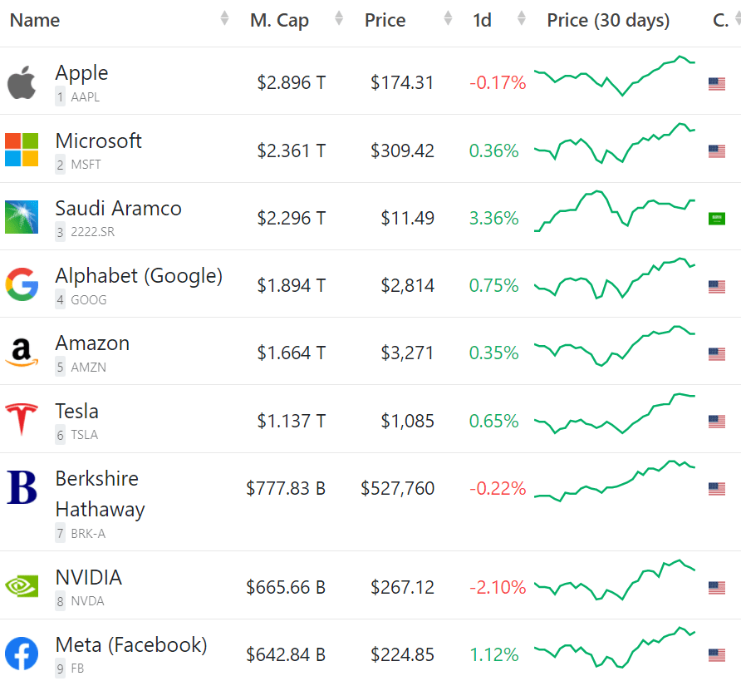Viewport: 741px width, 681px height.
Task: Open the Alphabet (Google) company link
Action: point(139,276)
